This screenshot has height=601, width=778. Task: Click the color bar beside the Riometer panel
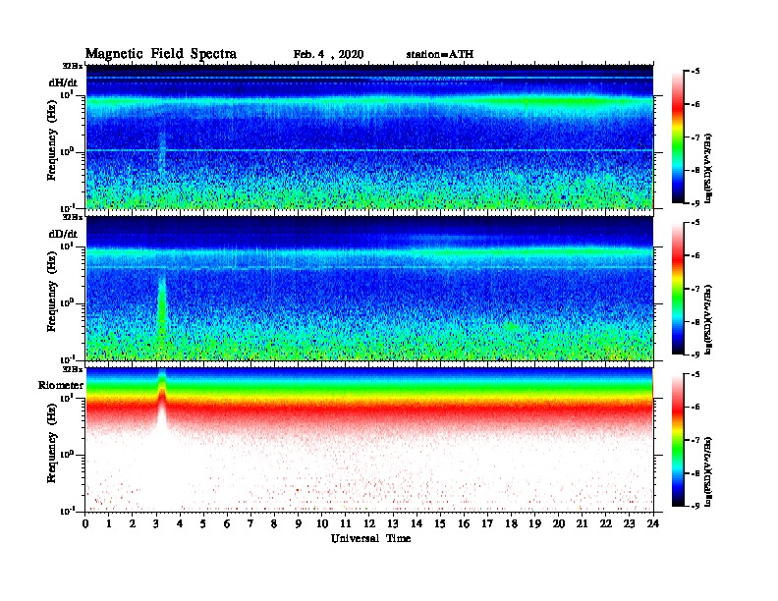point(678,440)
